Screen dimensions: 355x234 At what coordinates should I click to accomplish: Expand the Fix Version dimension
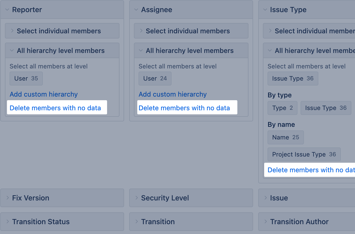pos(30,198)
